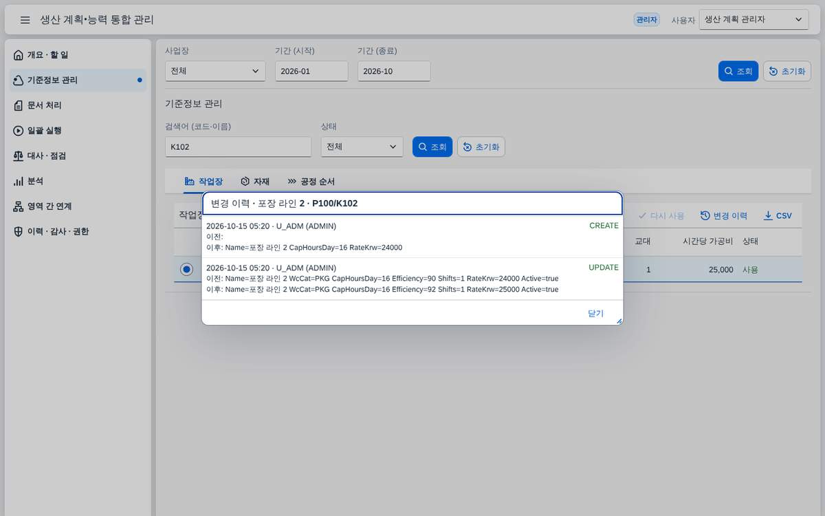Click the scales icon beside 대사 · 점검
The height and width of the screenshot is (516, 825).
click(x=19, y=156)
